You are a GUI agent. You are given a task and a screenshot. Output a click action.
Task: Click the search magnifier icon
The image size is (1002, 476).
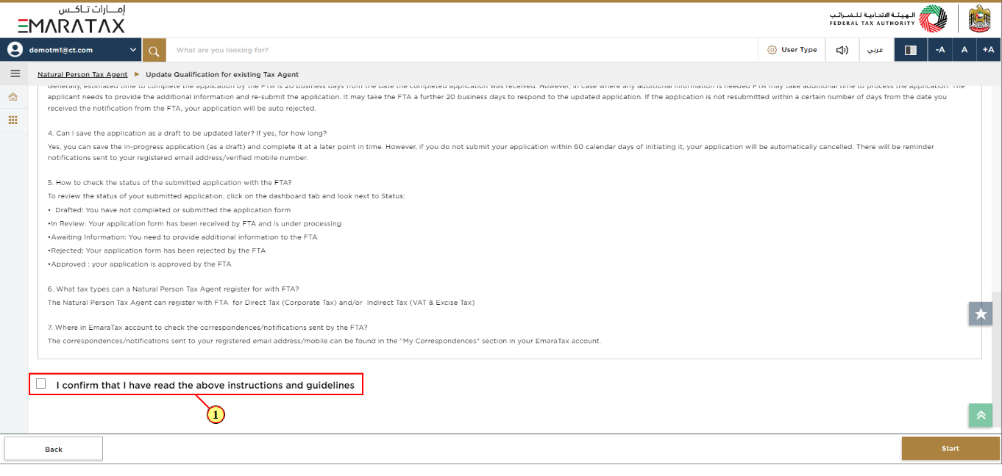(154, 50)
